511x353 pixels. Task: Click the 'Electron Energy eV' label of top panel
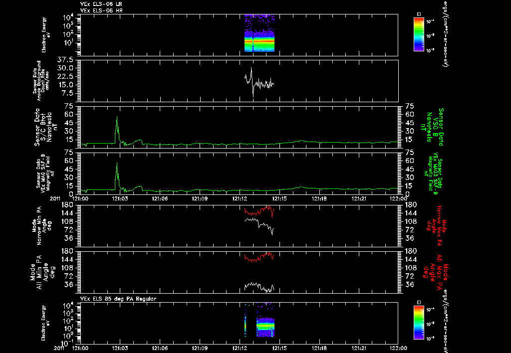point(45,34)
